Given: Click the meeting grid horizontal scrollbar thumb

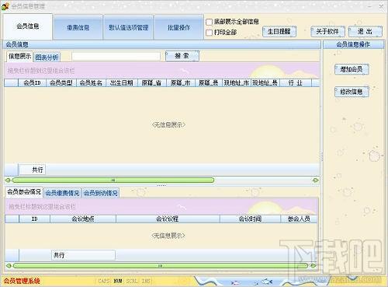Looking at the screenshot, I should 161,266.
